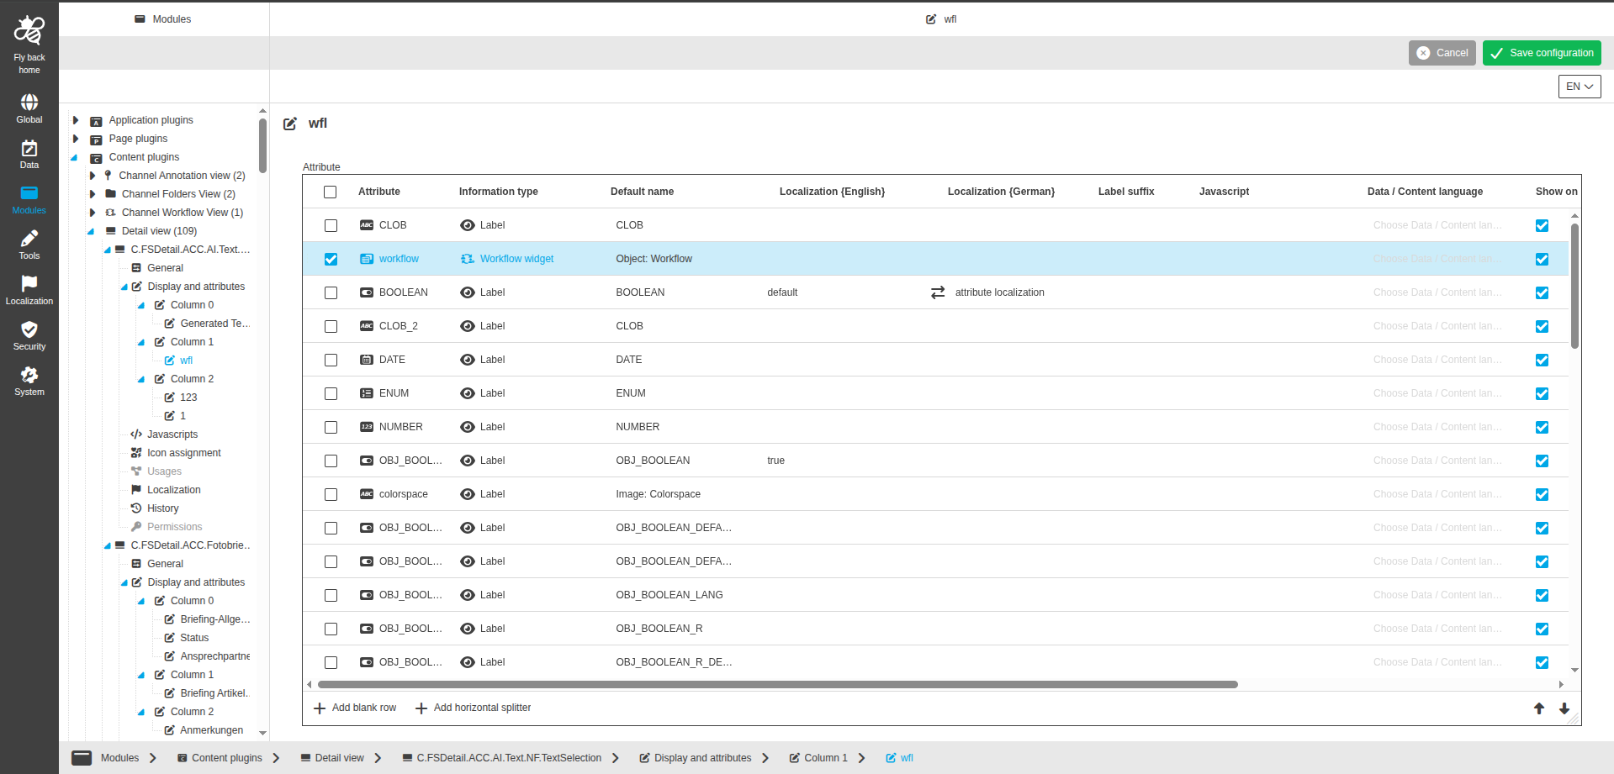Expand the Page plugins tree node
This screenshot has height=774, width=1614.
tap(76, 139)
